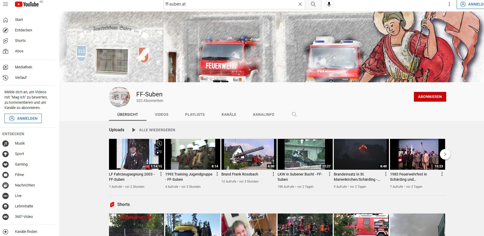
Task: Click ANMELDEN button in sidebar
Action: coord(23,118)
